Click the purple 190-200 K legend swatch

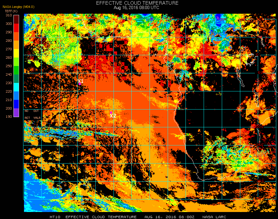(x=16, y=112)
